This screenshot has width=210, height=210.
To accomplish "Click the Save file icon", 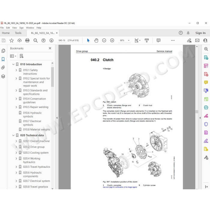I will point(4,40).
